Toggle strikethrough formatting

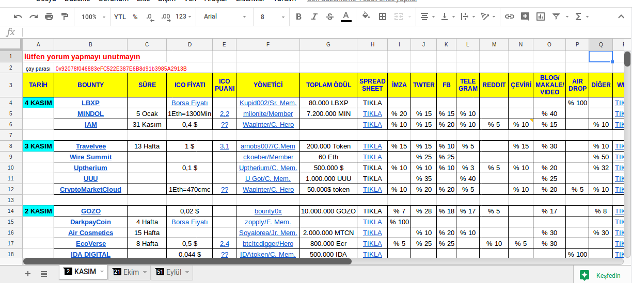330,16
